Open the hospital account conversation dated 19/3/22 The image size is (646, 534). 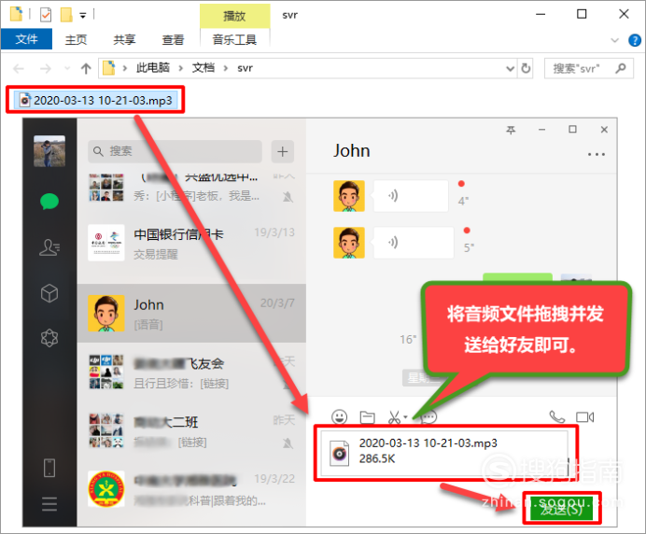pos(191,489)
